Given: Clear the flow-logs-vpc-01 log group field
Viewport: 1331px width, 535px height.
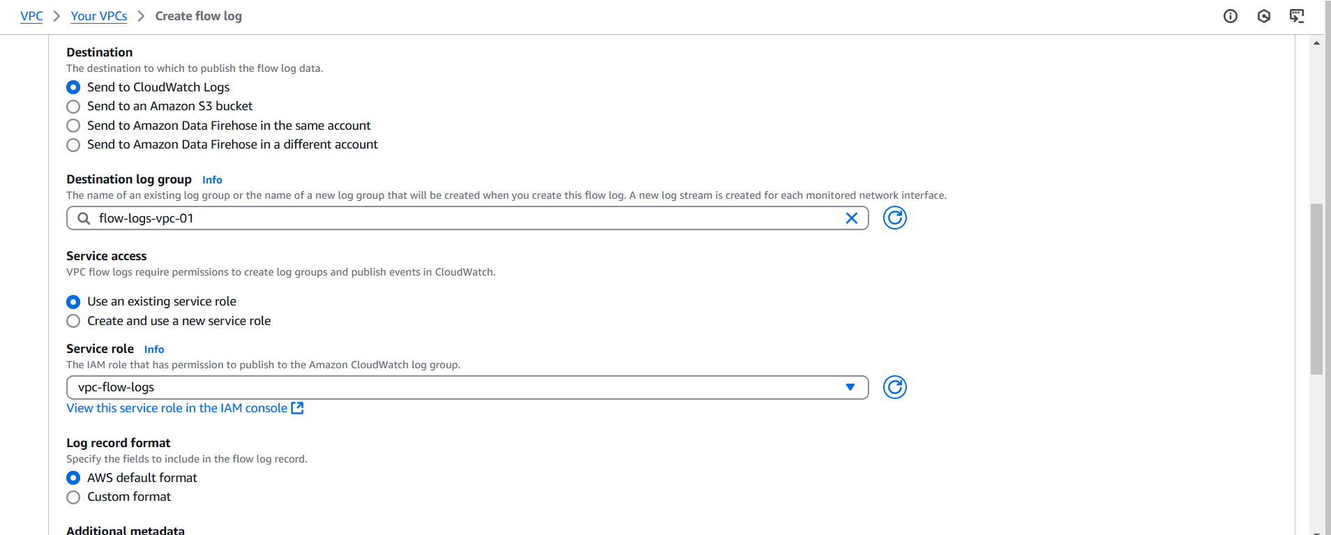Looking at the screenshot, I should tap(852, 218).
